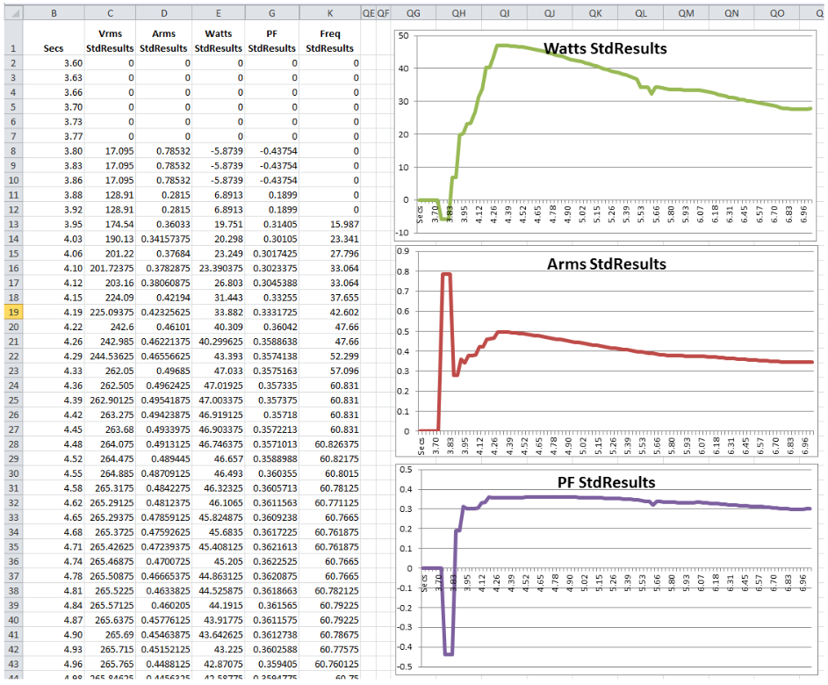Click cell K13 showing 15.987
Screen dimensions: 828x685
click(x=330, y=224)
